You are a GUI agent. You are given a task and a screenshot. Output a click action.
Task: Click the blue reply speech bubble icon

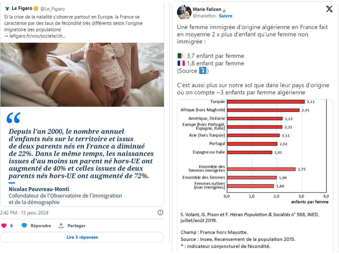[24, 226]
